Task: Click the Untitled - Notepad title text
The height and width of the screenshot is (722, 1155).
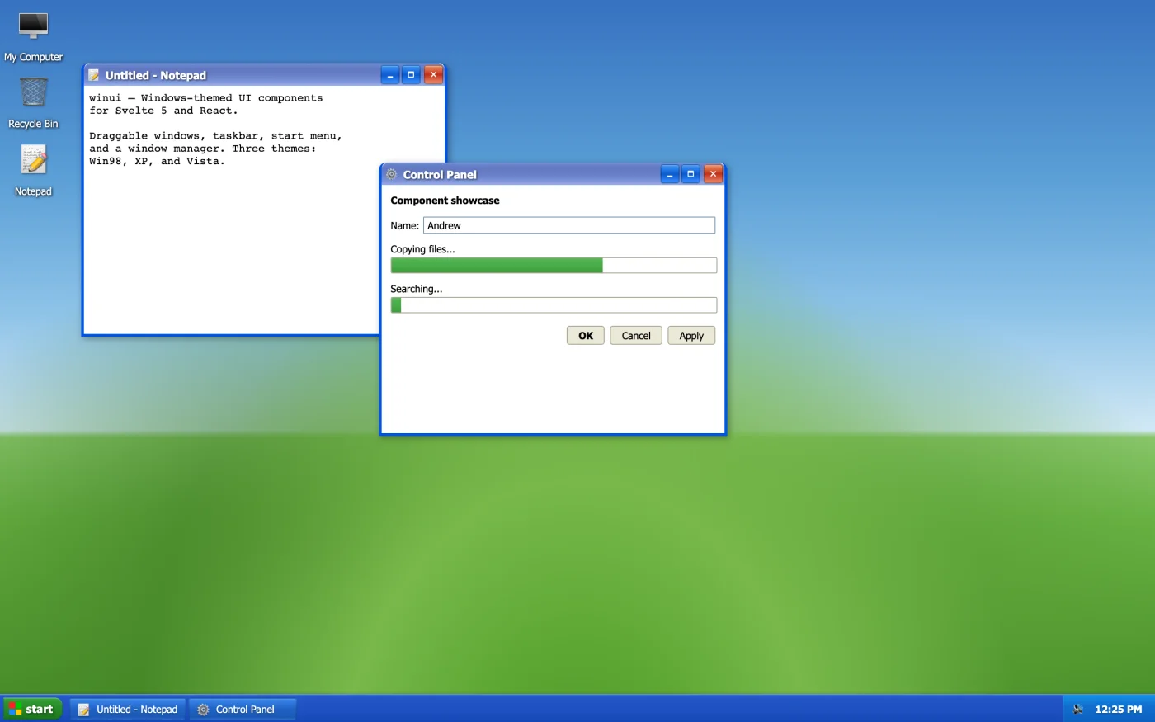Action: 156,75
